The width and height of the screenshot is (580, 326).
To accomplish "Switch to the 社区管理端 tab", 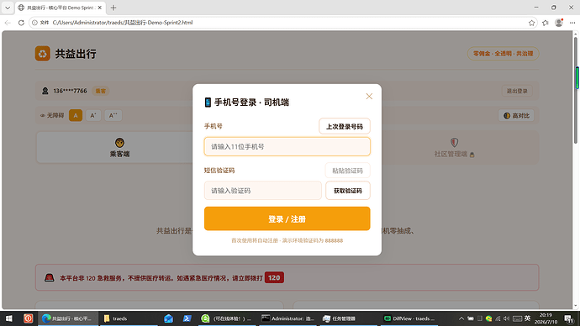I will [x=454, y=148].
